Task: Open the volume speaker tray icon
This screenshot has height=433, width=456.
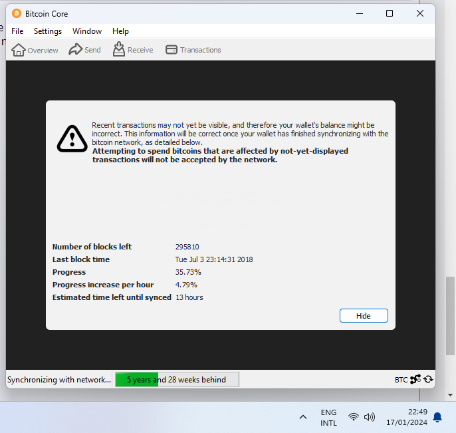Action: pos(370,417)
